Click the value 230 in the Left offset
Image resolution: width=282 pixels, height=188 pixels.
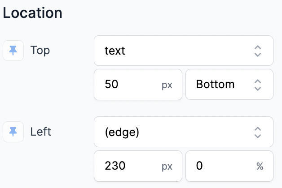point(115,166)
